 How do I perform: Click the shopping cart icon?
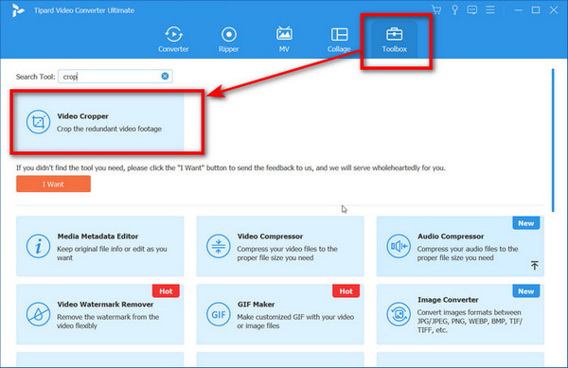(436, 9)
